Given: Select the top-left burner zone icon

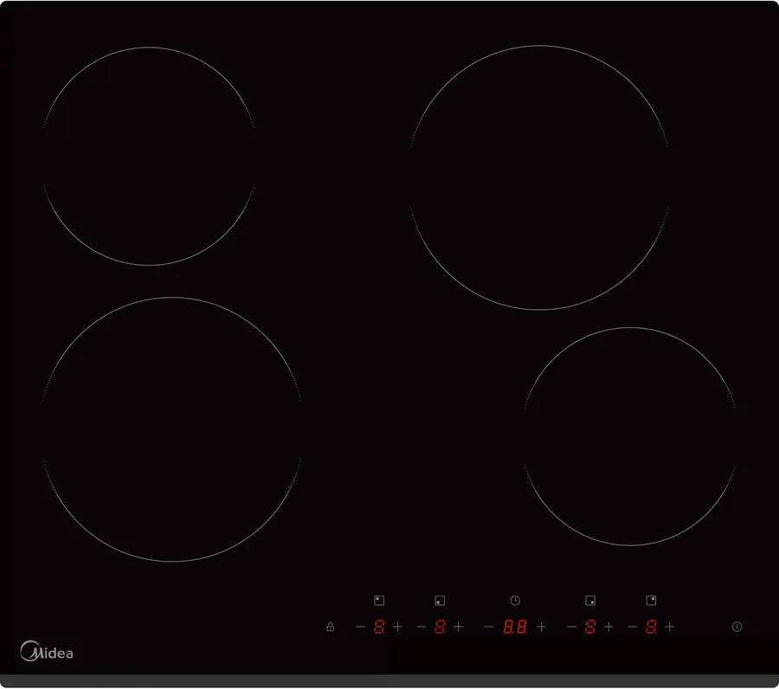Looking at the screenshot, I should pyautogui.click(x=379, y=601).
